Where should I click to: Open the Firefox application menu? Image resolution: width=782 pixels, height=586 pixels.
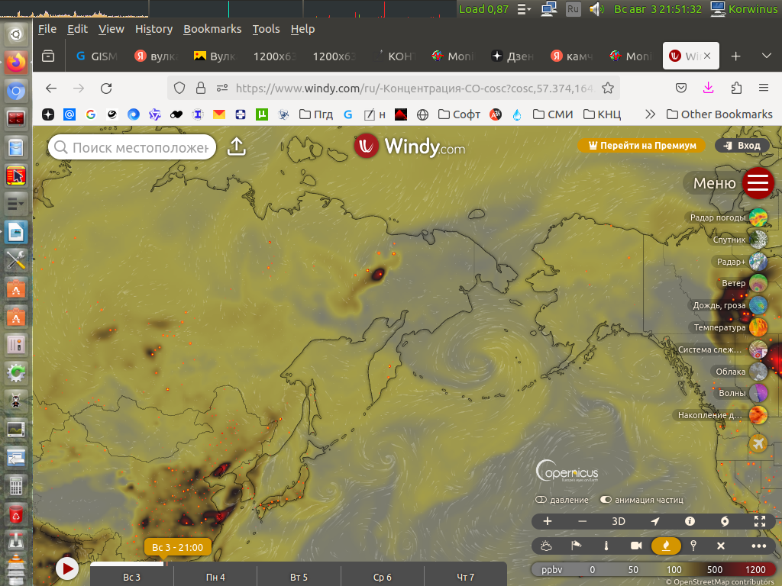pos(764,88)
